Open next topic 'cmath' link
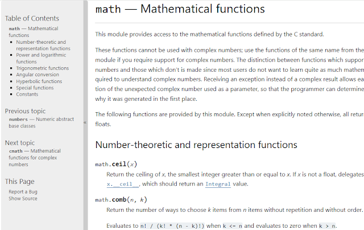Viewport: 364px width, 230px height. coord(35,158)
